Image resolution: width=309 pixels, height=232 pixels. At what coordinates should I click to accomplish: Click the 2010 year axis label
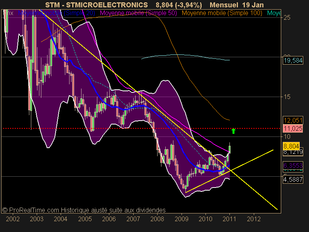[205, 219]
